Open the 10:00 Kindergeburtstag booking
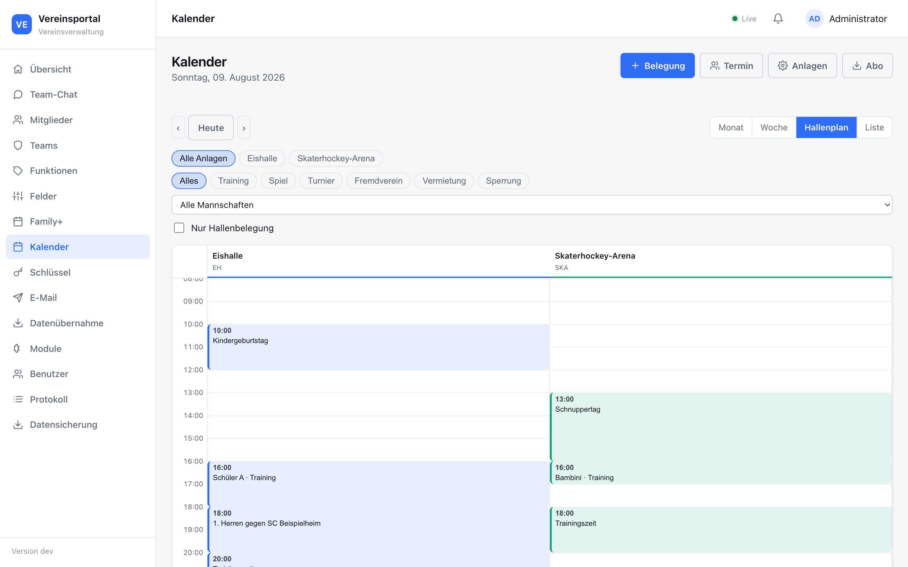Viewport: 908px width, 567px height. click(x=378, y=347)
